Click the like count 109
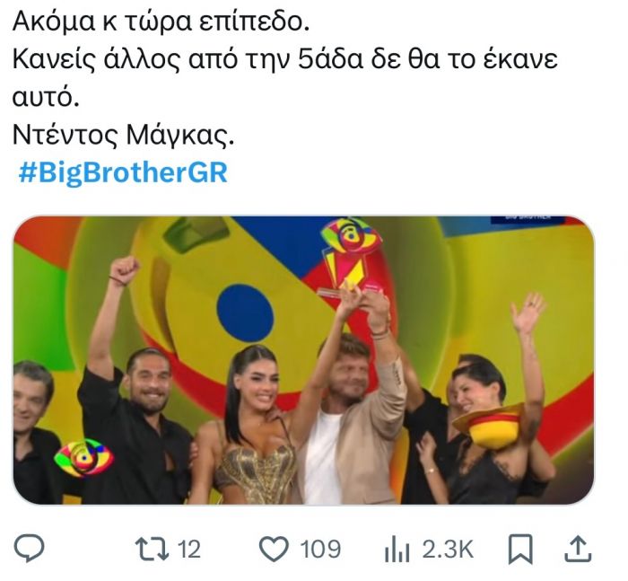Viewport: 628px width, 581px height. click(320, 549)
